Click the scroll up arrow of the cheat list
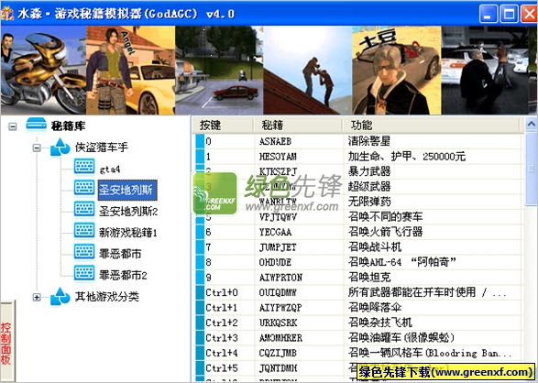This screenshot has width=538, height=383. click(532, 125)
